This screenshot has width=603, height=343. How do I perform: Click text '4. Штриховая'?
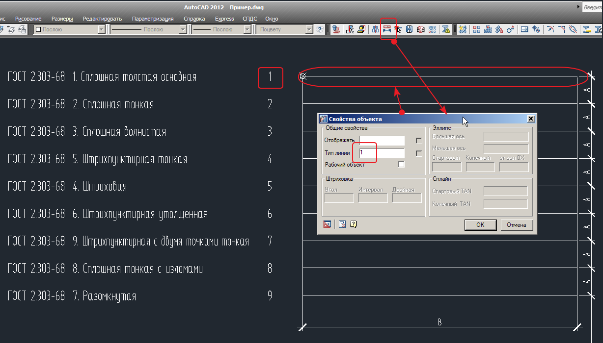pyautogui.click(x=100, y=187)
